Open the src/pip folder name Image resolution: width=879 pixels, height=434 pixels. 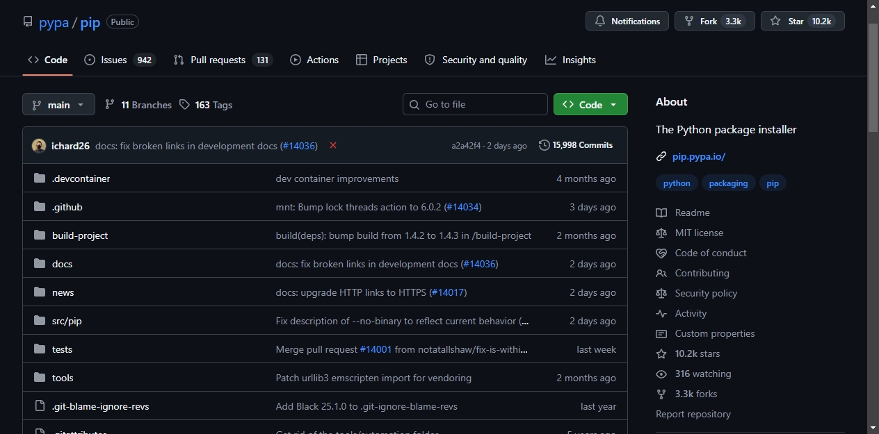tap(67, 321)
